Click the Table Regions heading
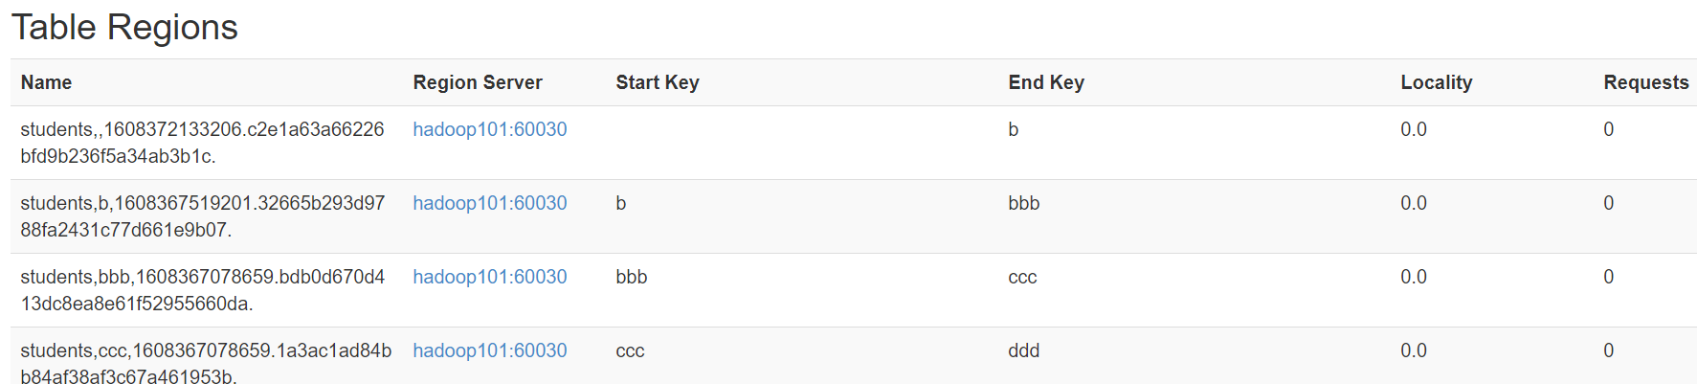The width and height of the screenshot is (1697, 384). coord(124,27)
